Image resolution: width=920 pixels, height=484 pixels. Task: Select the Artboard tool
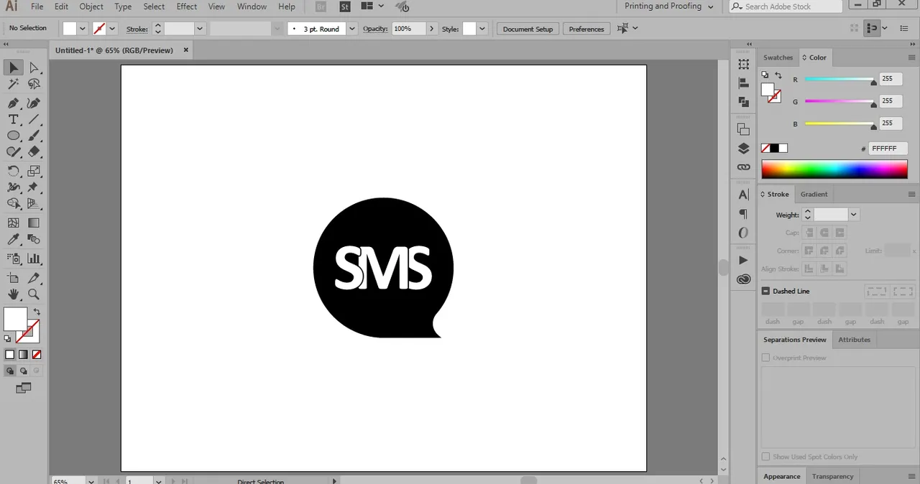(x=14, y=278)
